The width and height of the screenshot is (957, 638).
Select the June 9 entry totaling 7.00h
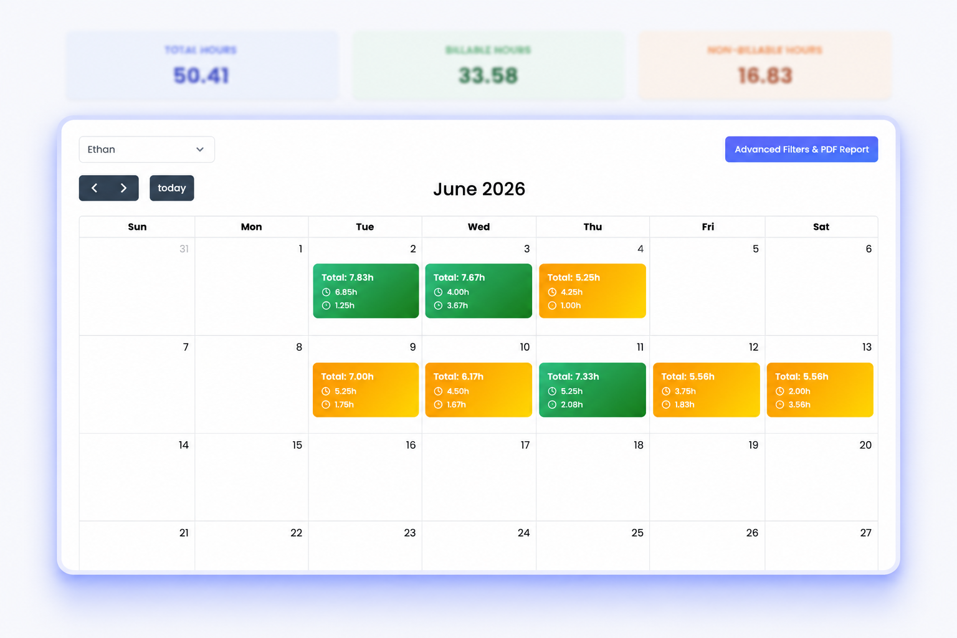[x=366, y=390]
